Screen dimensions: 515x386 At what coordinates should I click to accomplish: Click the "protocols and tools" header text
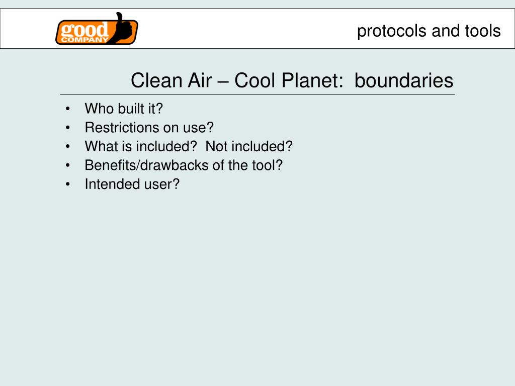point(428,31)
